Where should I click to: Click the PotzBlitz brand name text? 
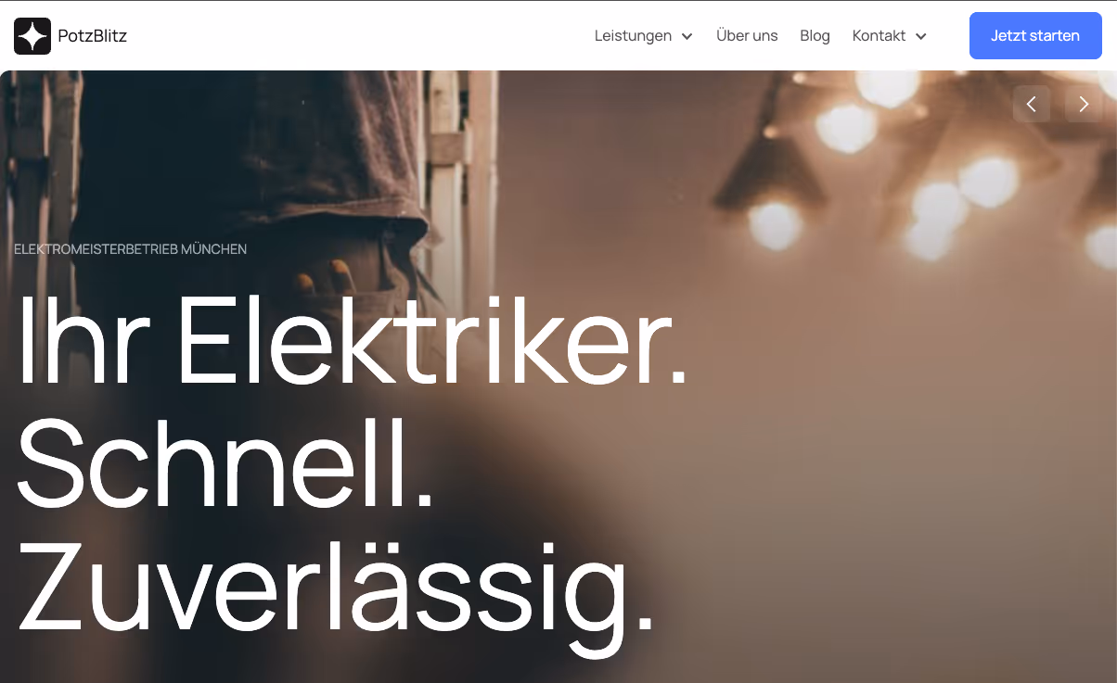tap(92, 36)
